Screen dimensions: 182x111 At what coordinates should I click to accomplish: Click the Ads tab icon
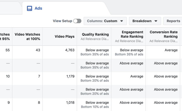click(29, 8)
